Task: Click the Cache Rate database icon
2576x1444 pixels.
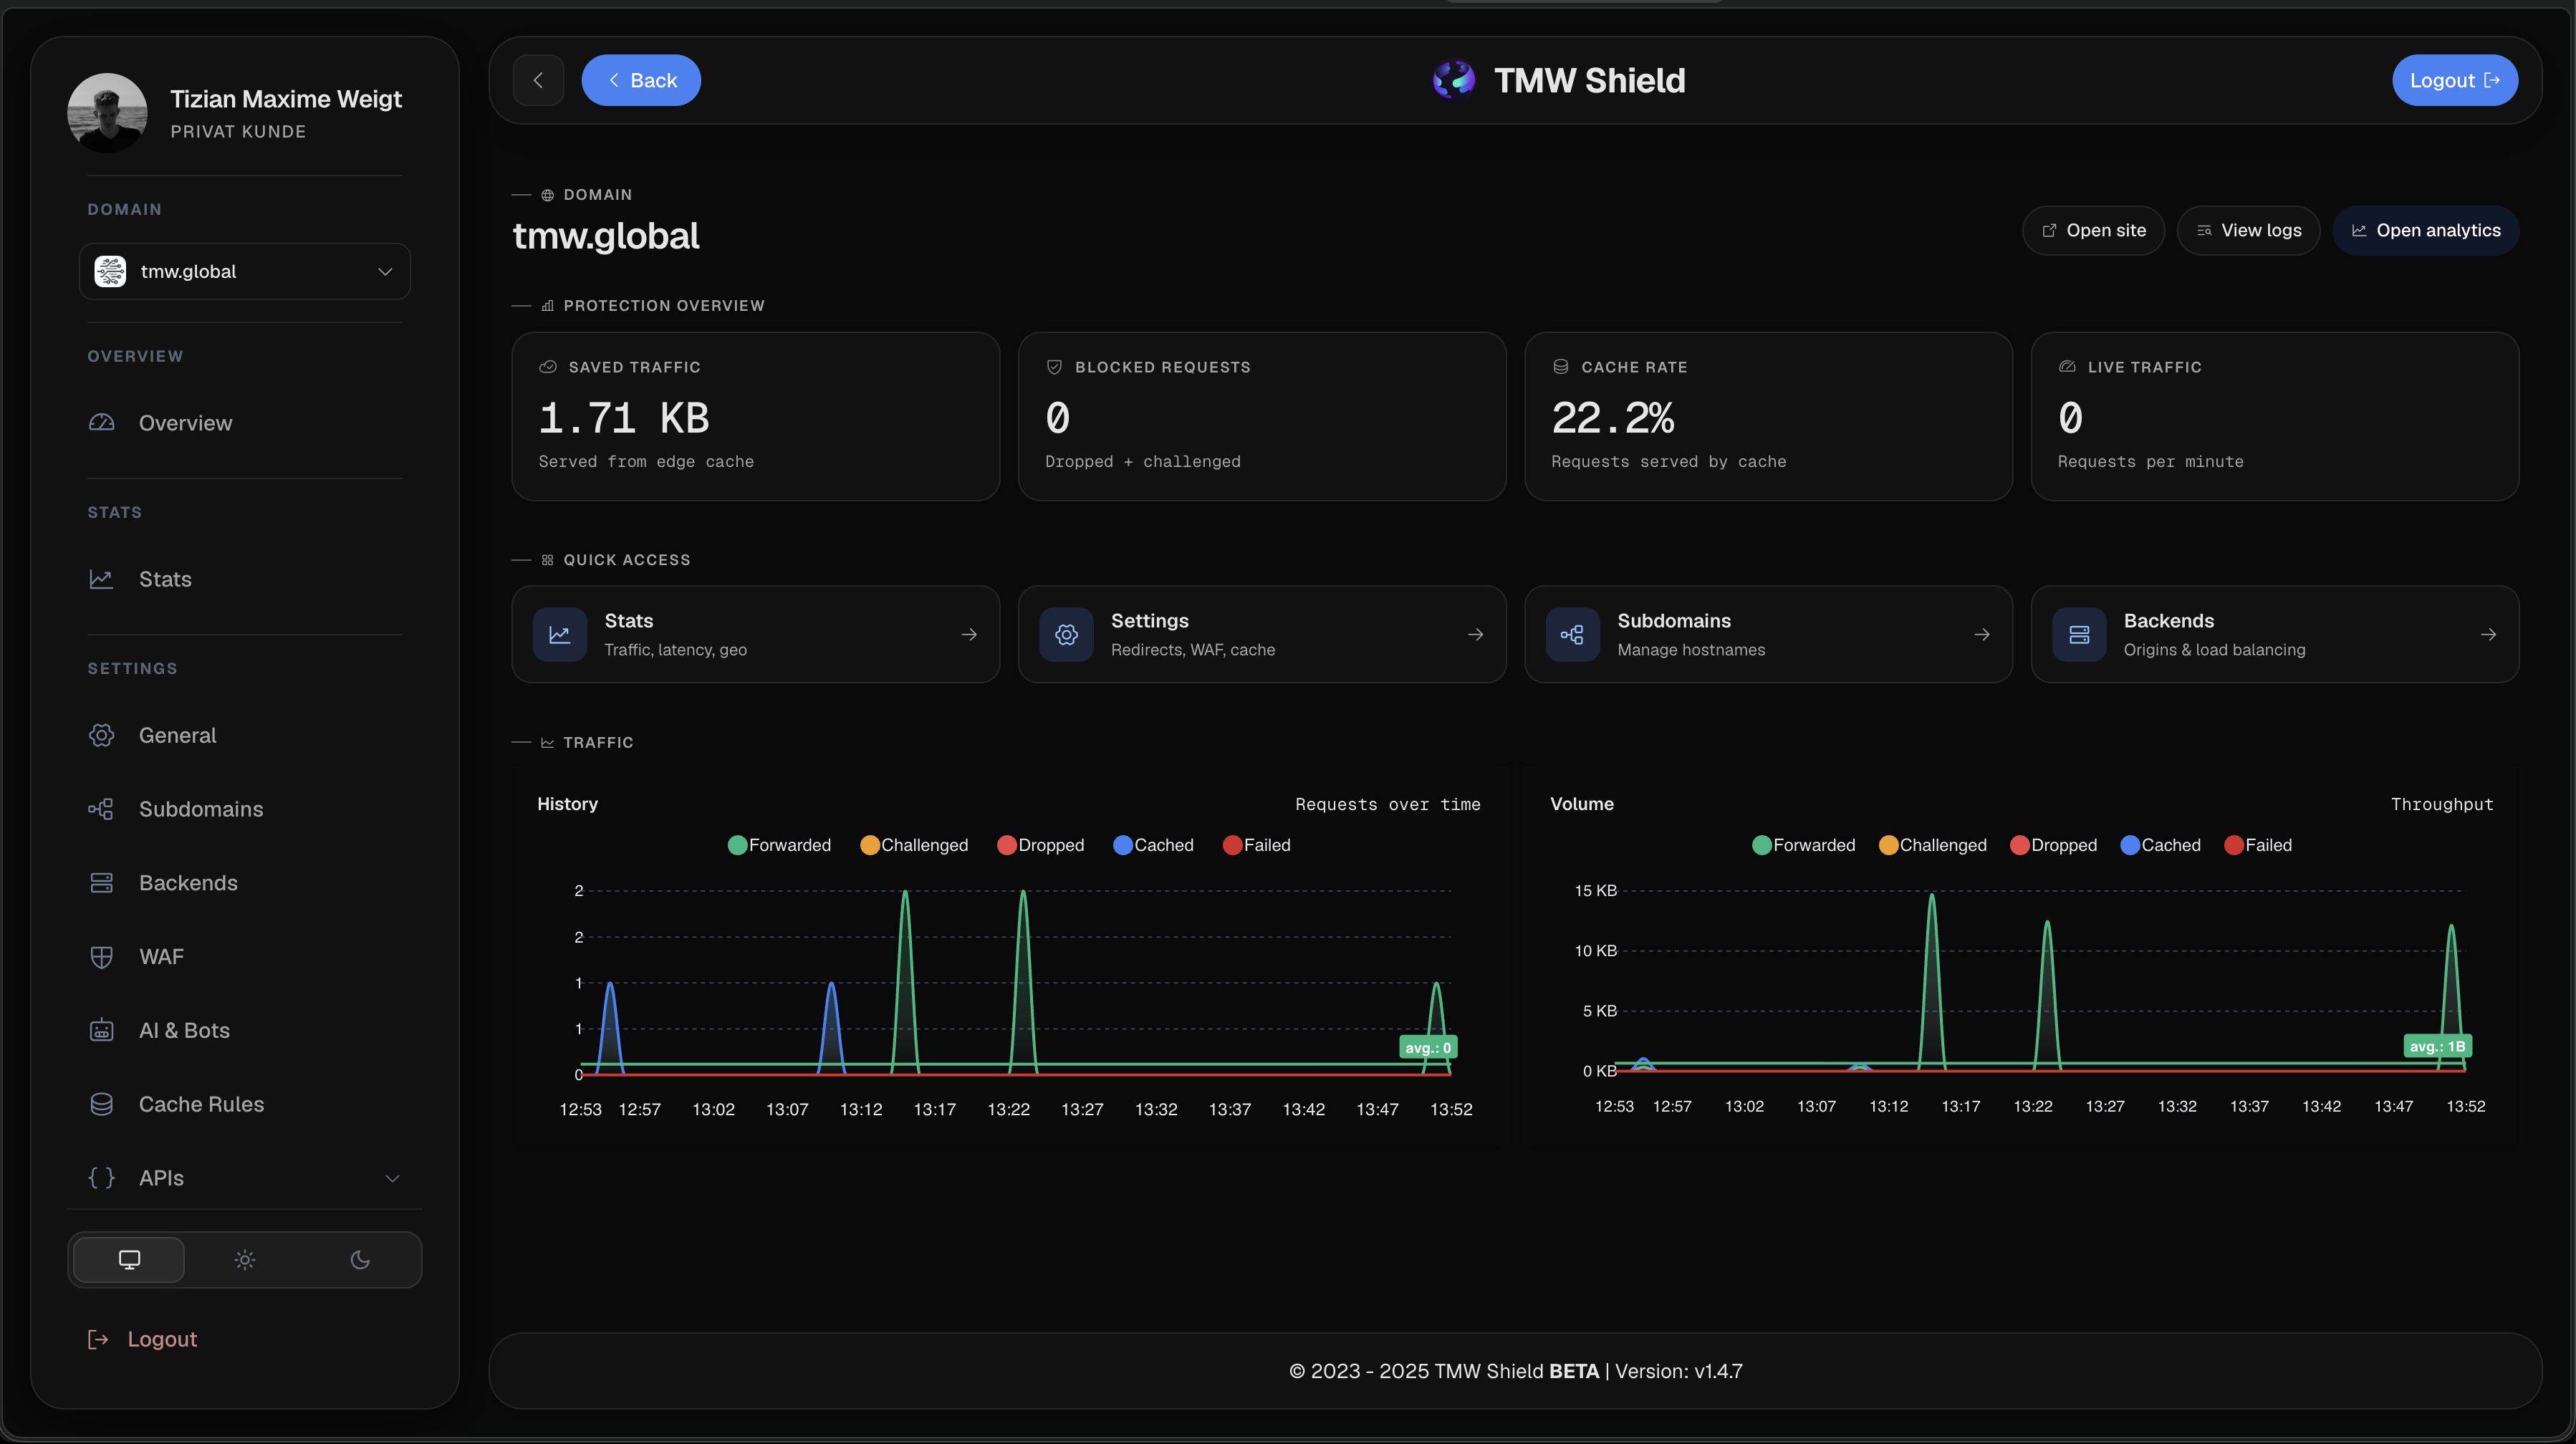Action: pyautogui.click(x=1560, y=367)
